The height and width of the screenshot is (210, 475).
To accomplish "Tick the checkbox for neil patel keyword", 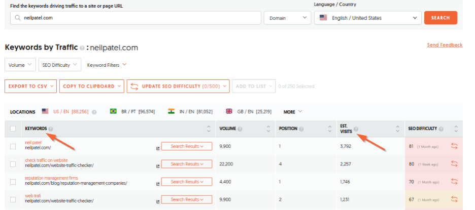I will [x=13, y=146].
